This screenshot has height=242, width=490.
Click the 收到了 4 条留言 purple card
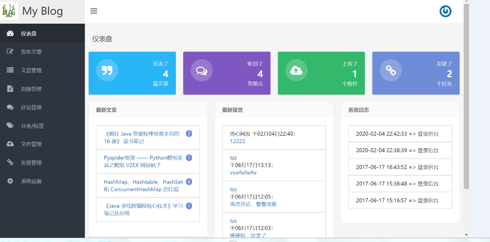(x=227, y=73)
